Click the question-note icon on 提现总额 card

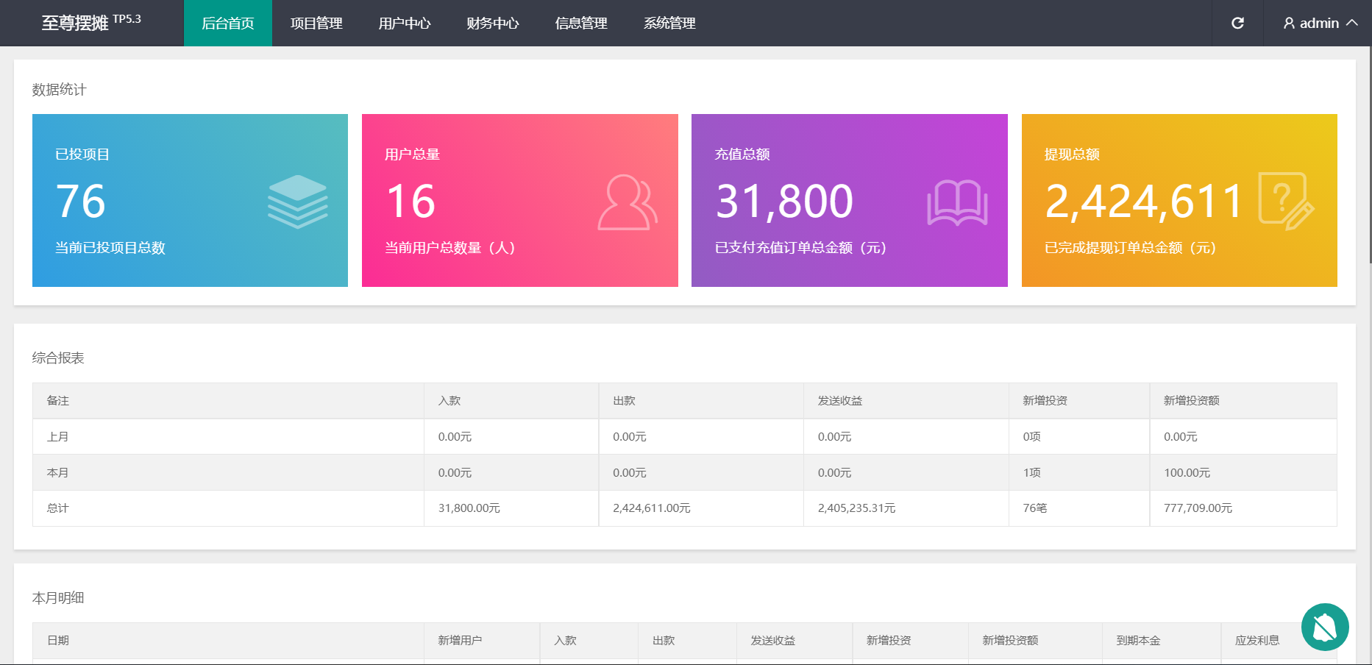[x=1287, y=202]
